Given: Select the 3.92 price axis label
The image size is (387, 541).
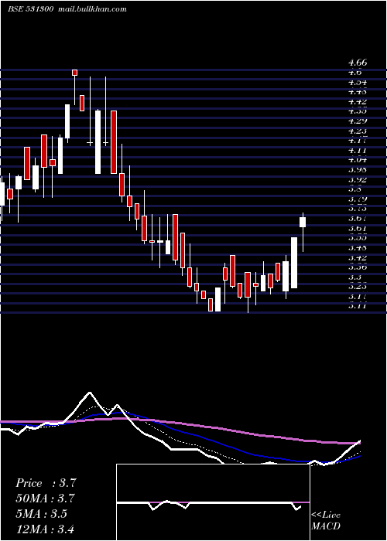Looking at the screenshot, I should pos(358,180).
